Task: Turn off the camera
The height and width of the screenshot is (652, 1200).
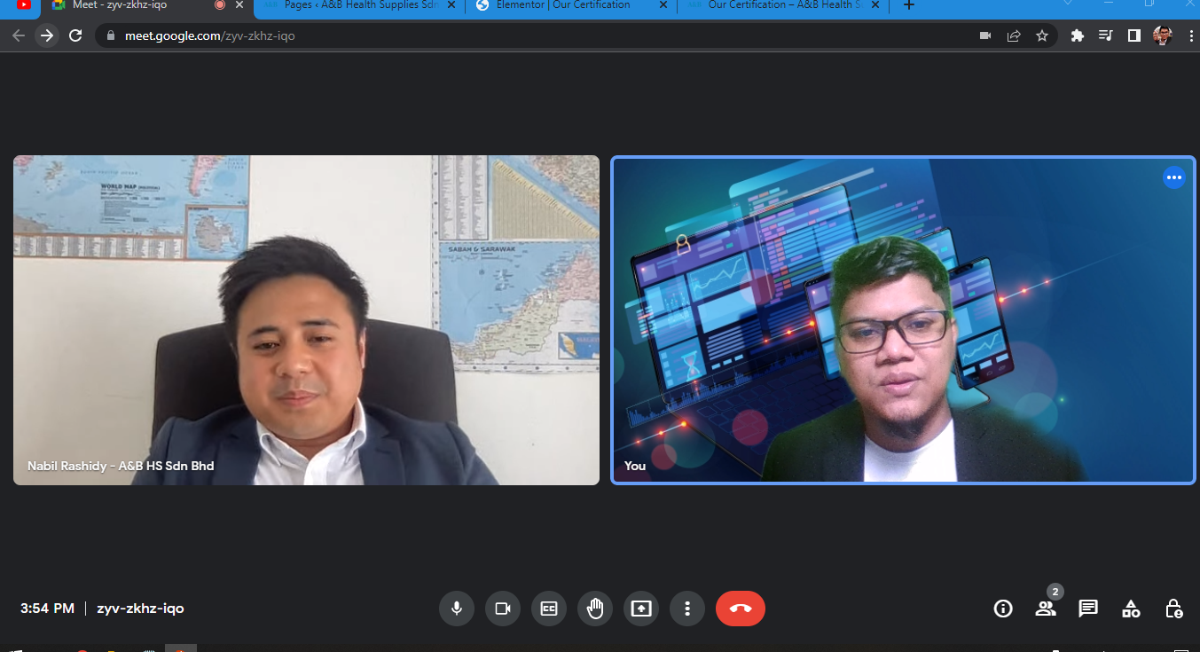Action: coord(503,609)
